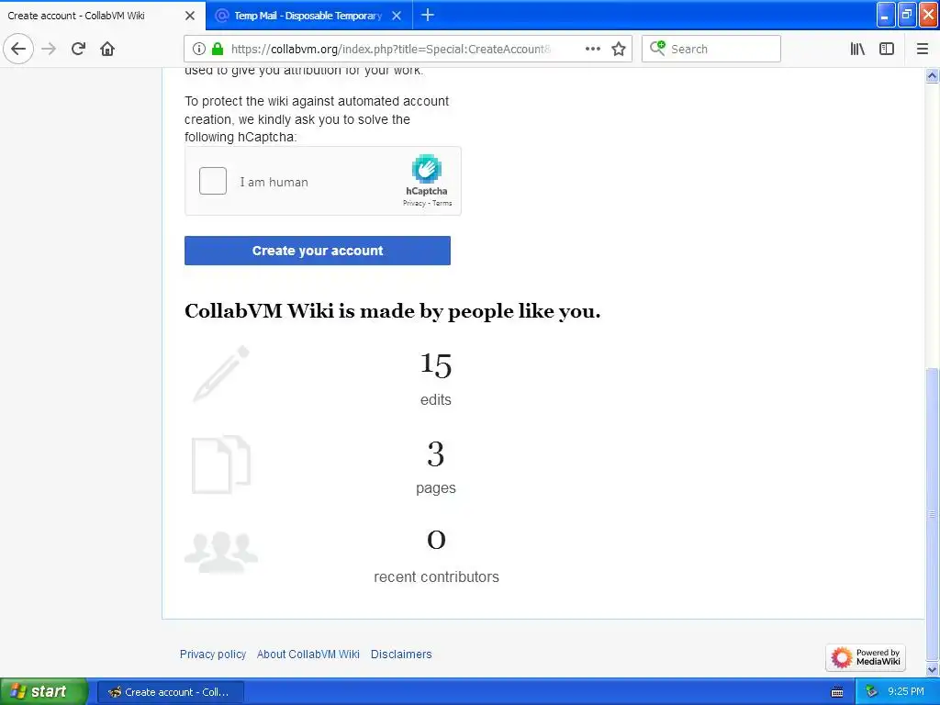The width and height of the screenshot is (940, 705).
Task: Open page actions three-dot menu
Action: click(x=593, y=49)
